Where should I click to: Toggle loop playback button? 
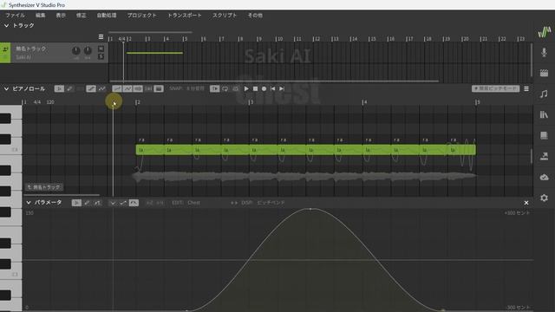225,88
